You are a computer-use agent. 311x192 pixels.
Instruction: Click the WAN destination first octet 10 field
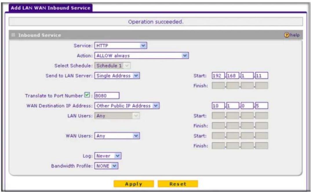click(218, 106)
